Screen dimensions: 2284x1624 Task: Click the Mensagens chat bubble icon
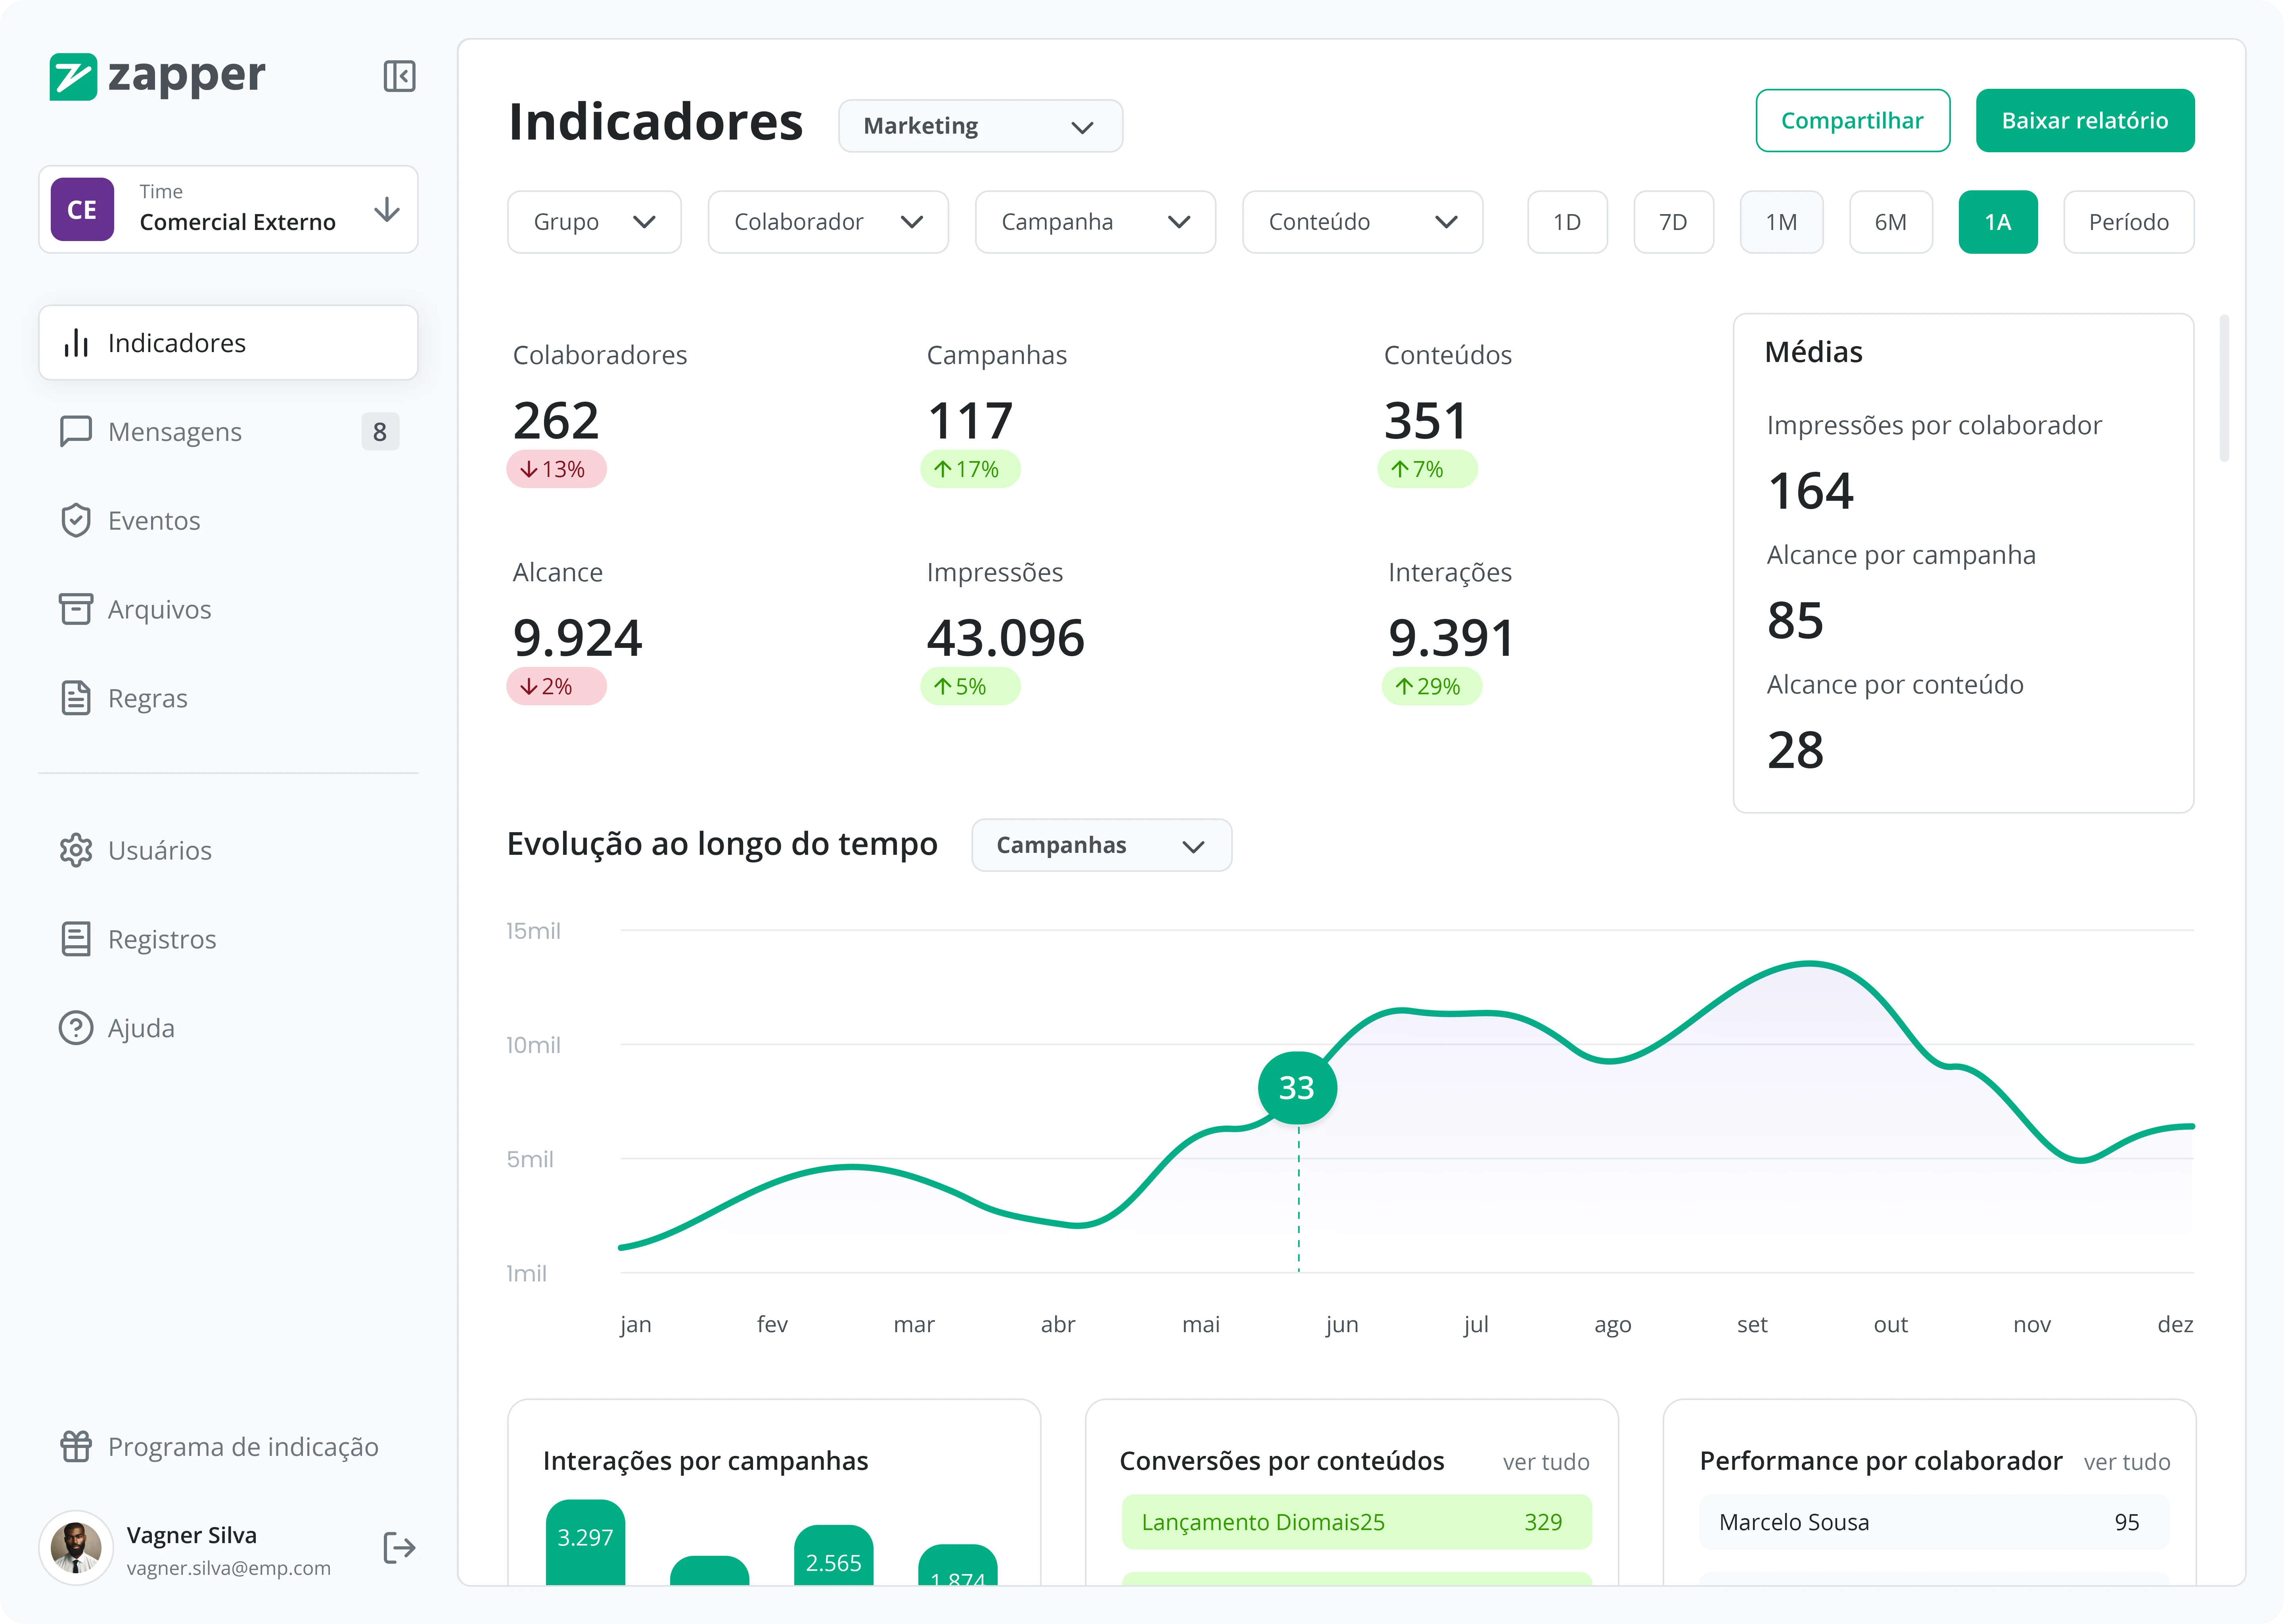click(x=76, y=431)
